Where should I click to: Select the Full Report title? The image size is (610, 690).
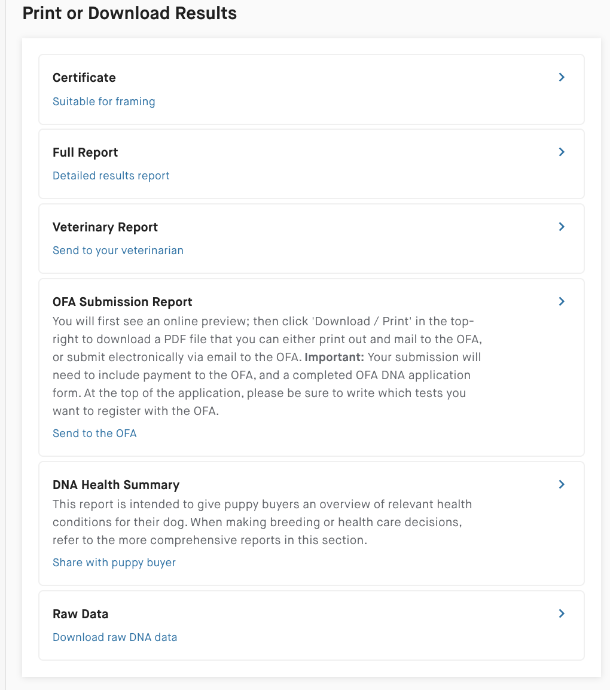[86, 152]
